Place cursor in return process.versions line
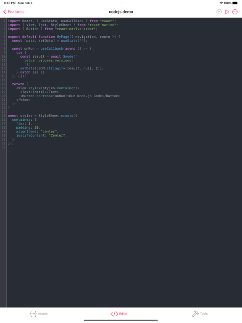The image size is (242, 323). pyautogui.click(x=49, y=61)
